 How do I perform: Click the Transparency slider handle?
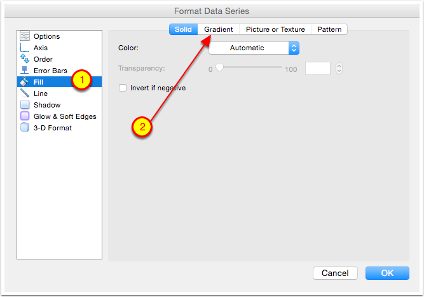pyautogui.click(x=219, y=67)
